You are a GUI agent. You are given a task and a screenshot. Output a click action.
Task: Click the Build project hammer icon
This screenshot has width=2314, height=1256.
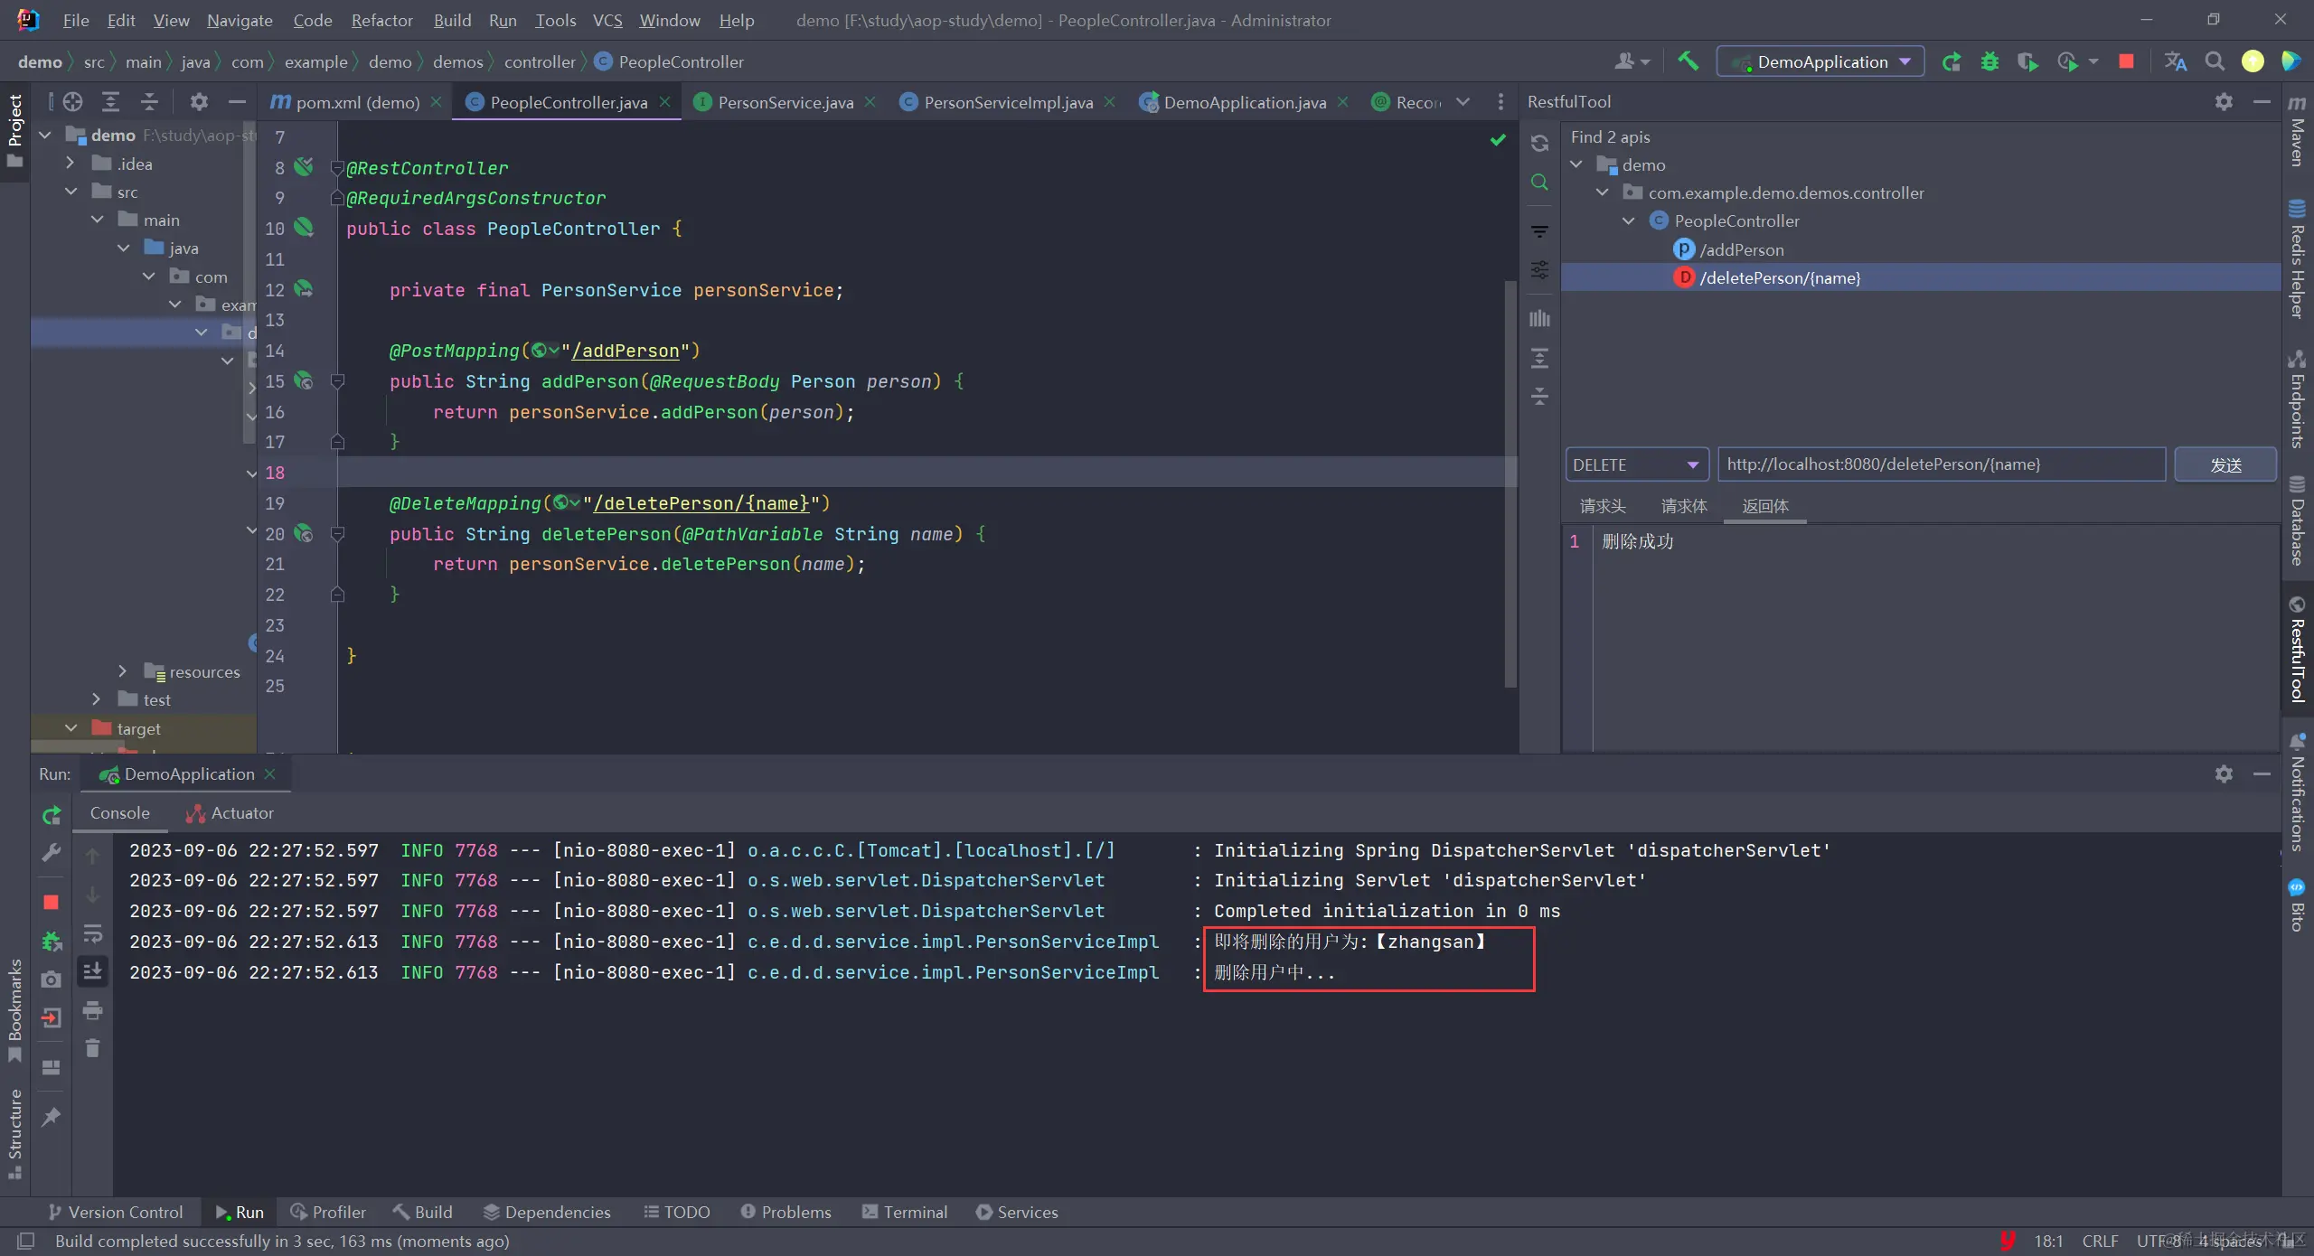1687,61
